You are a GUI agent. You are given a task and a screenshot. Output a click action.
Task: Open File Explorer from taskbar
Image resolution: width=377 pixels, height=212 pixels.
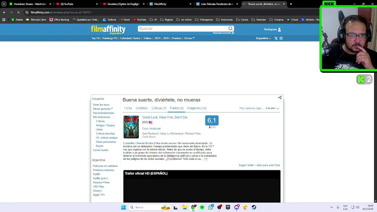185,207
